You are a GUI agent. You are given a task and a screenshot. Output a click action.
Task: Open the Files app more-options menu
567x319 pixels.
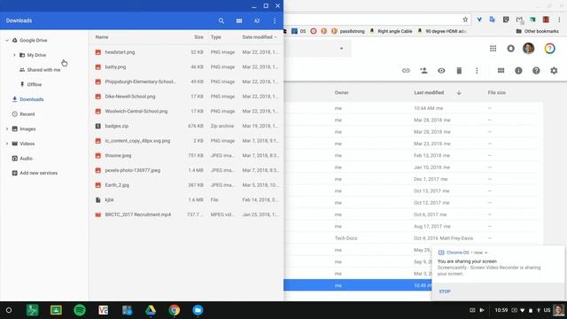coord(275,21)
